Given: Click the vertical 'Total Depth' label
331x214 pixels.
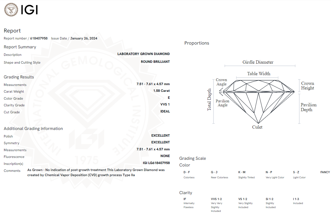Looking at the screenshot, I should 209,100.
